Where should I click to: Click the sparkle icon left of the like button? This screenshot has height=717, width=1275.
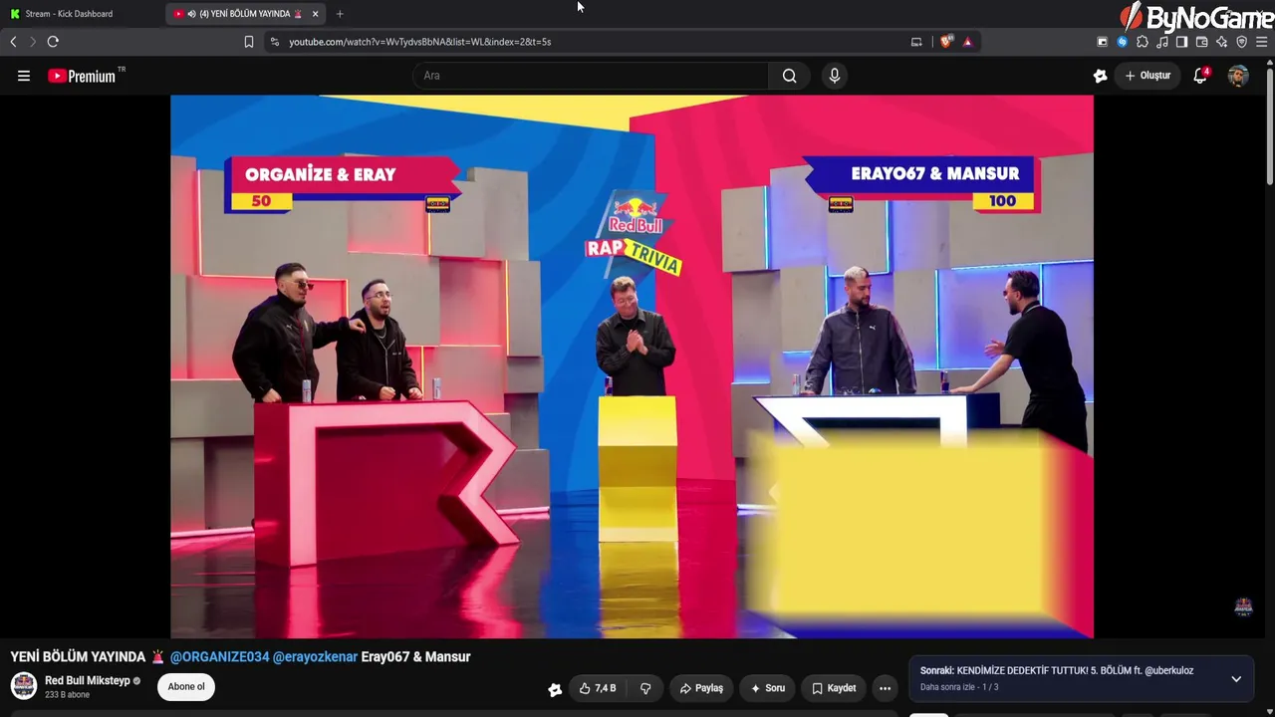(x=555, y=689)
